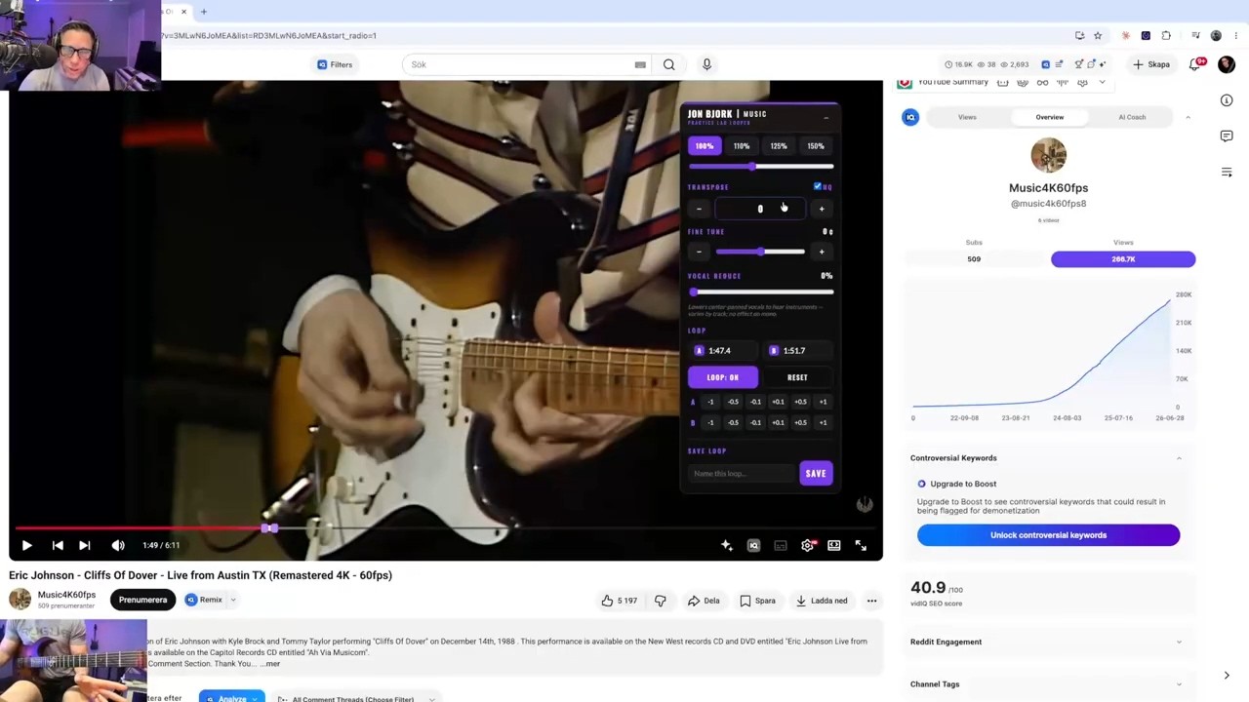
Task: Play the video
Action: point(26,546)
